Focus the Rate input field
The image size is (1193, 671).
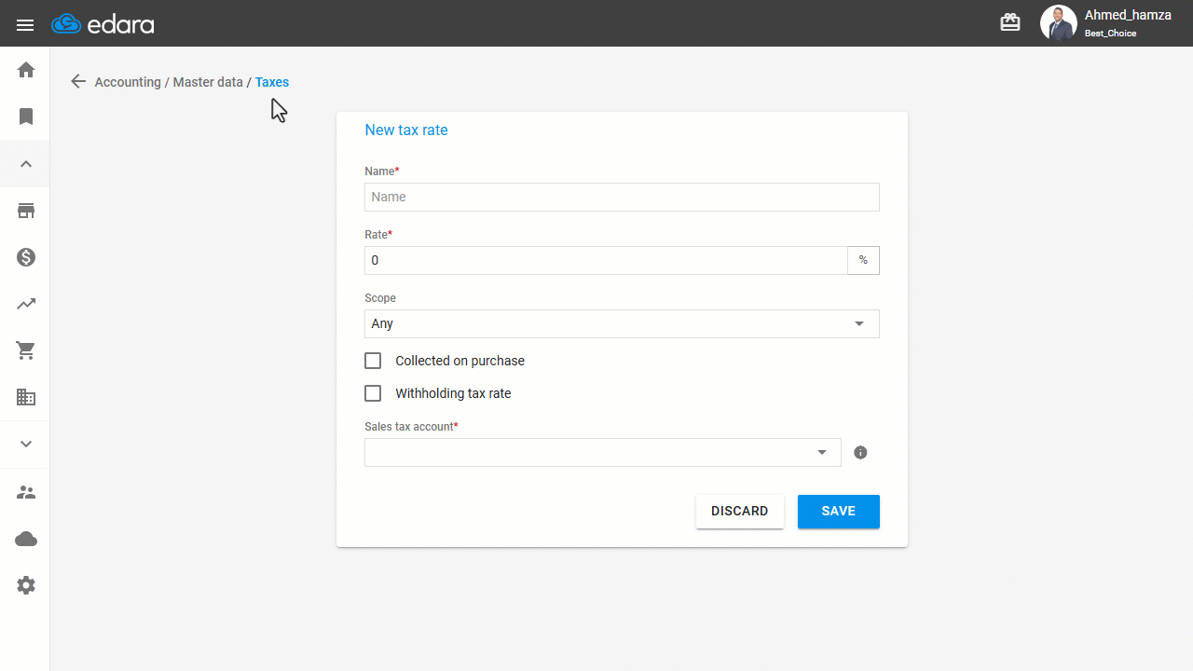(x=606, y=260)
